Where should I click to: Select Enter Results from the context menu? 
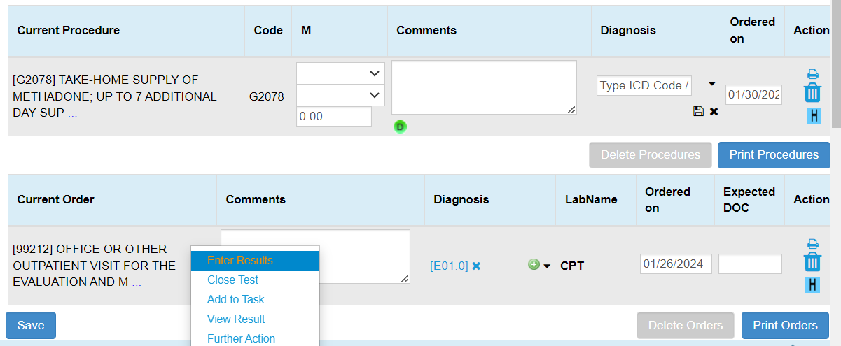coord(240,260)
